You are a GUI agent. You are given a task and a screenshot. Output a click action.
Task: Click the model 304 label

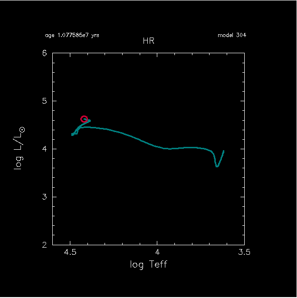tap(232, 35)
